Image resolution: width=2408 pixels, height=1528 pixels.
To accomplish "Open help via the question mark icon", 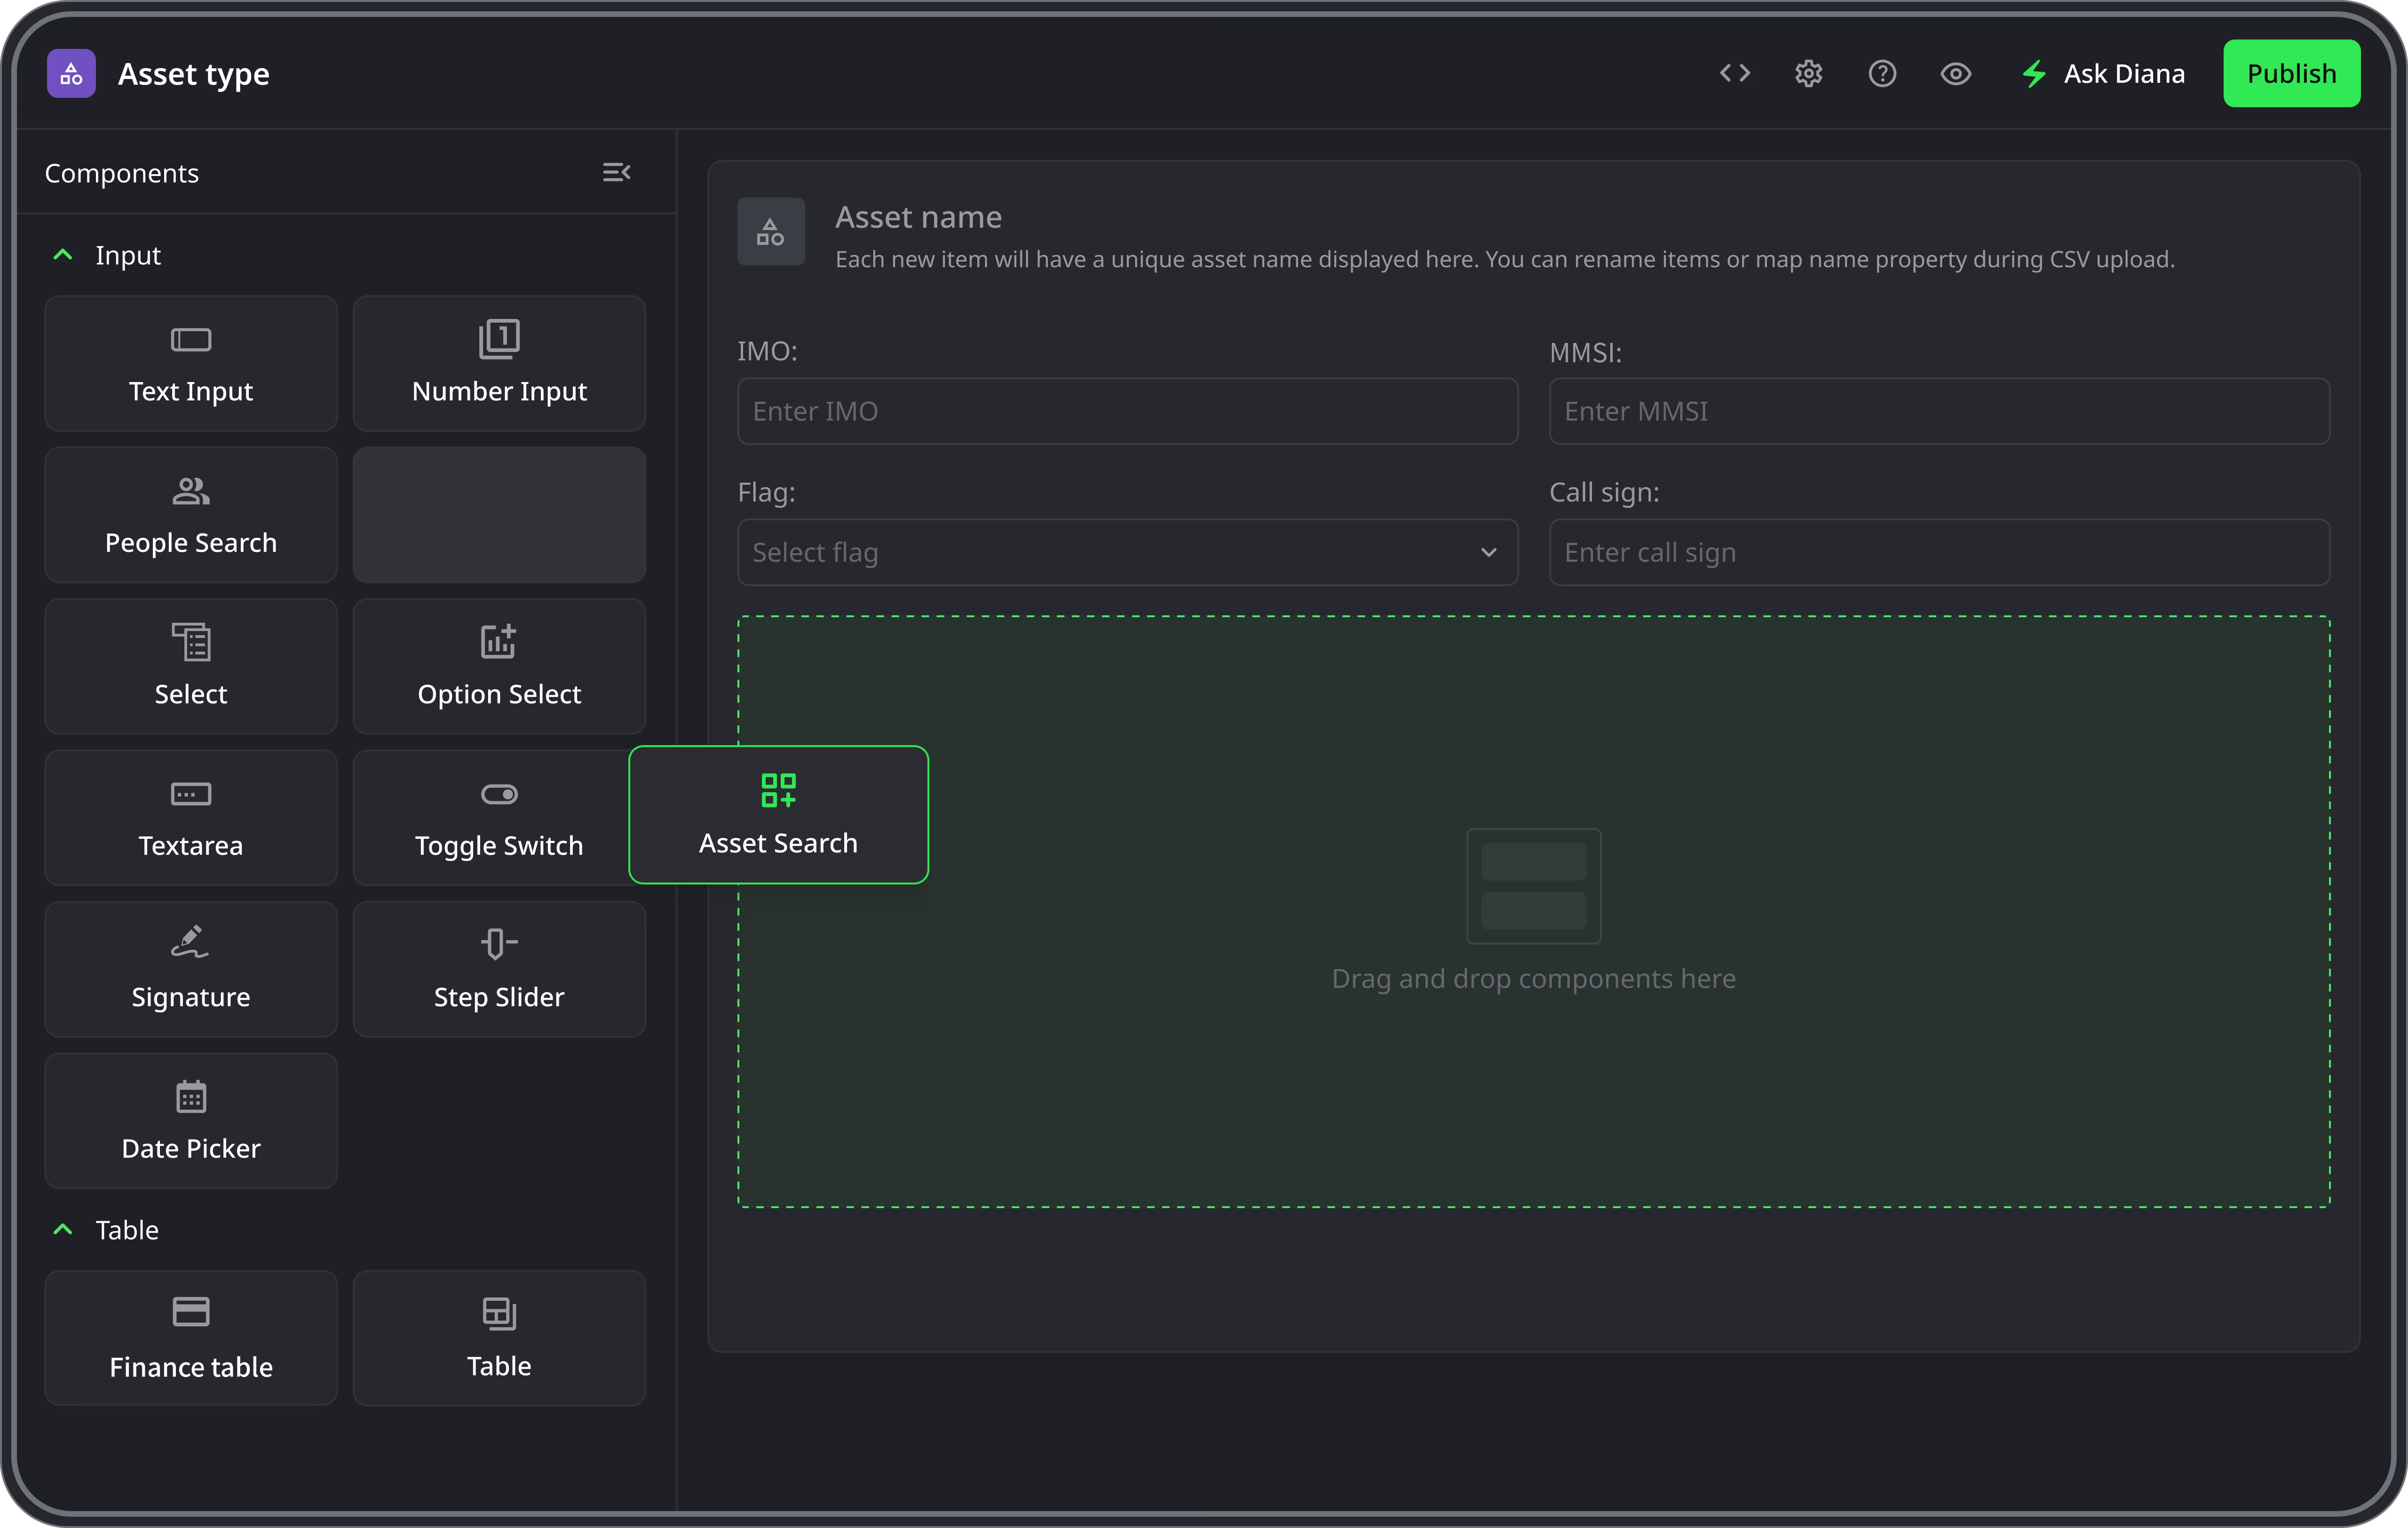I will (x=1882, y=73).
